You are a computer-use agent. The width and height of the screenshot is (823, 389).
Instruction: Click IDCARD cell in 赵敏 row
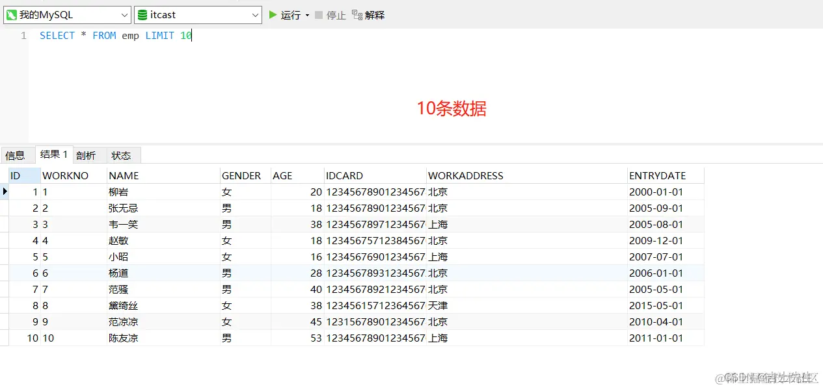pos(375,240)
